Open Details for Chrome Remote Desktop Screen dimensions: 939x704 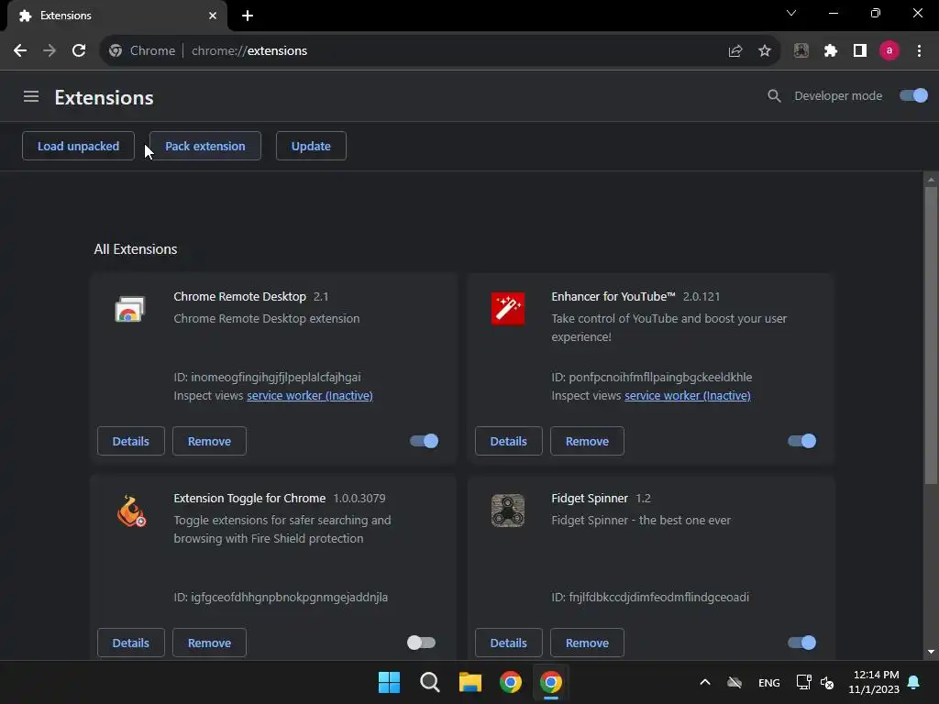[x=130, y=441]
